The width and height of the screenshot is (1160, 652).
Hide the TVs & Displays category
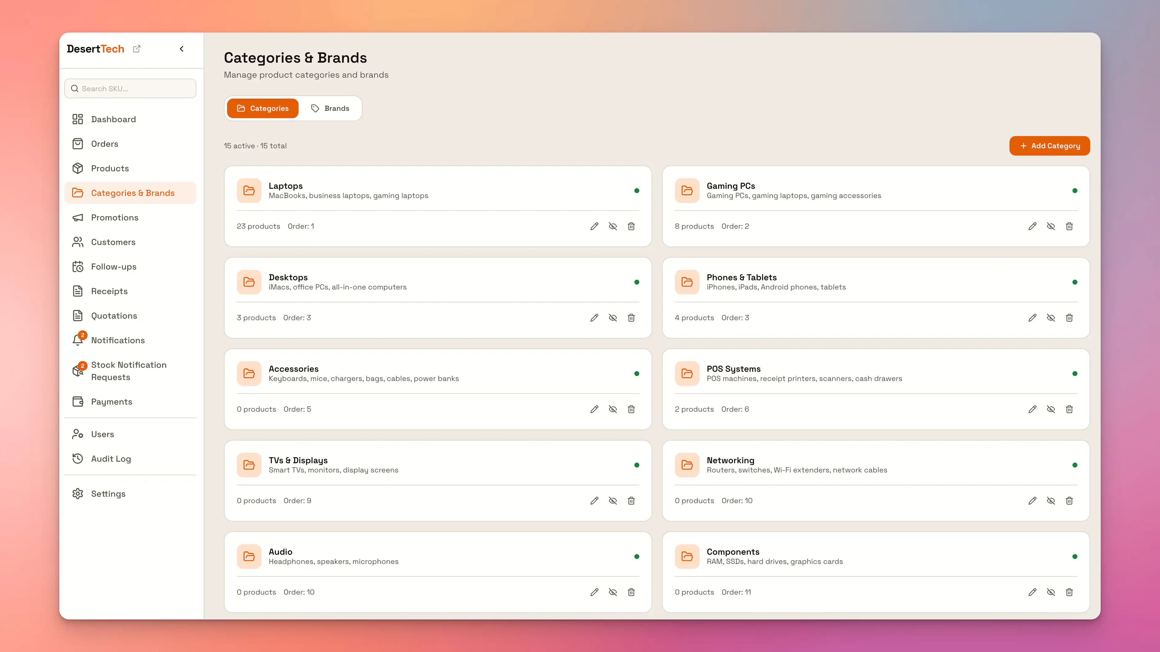click(x=613, y=501)
